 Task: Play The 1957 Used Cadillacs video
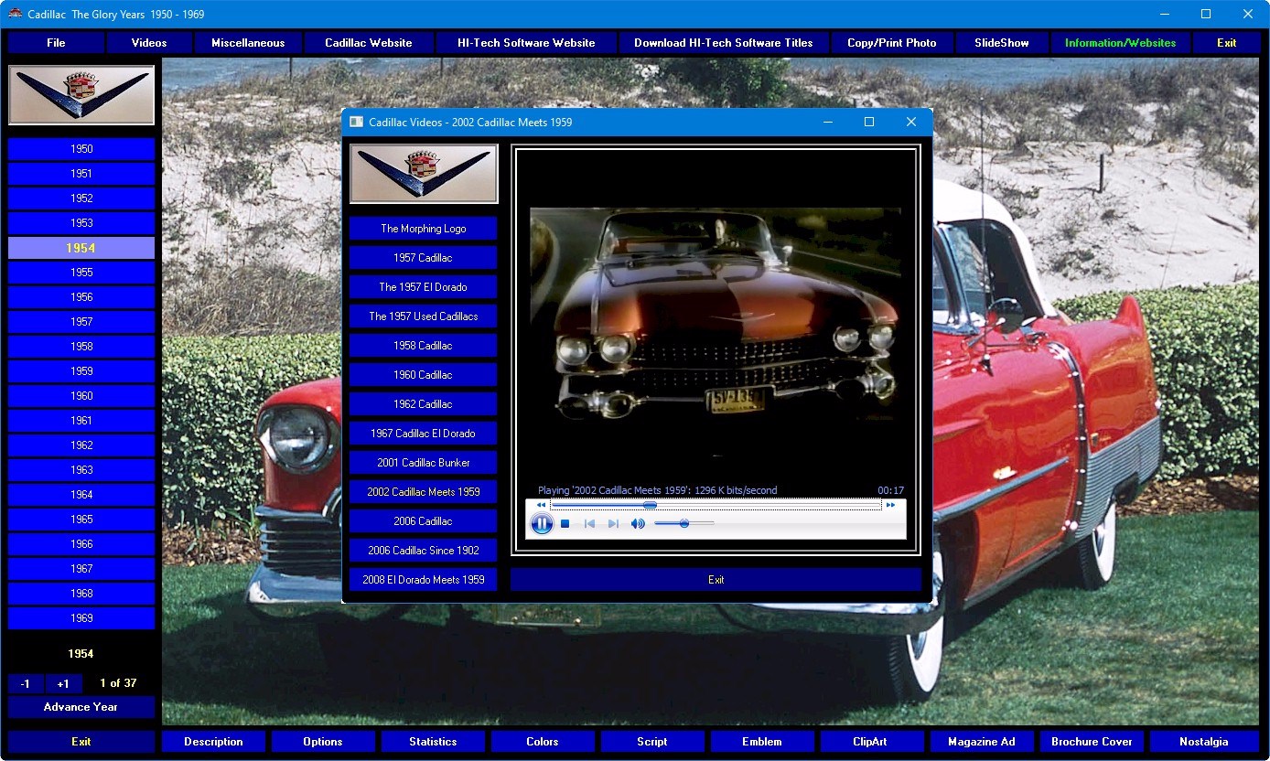click(424, 316)
